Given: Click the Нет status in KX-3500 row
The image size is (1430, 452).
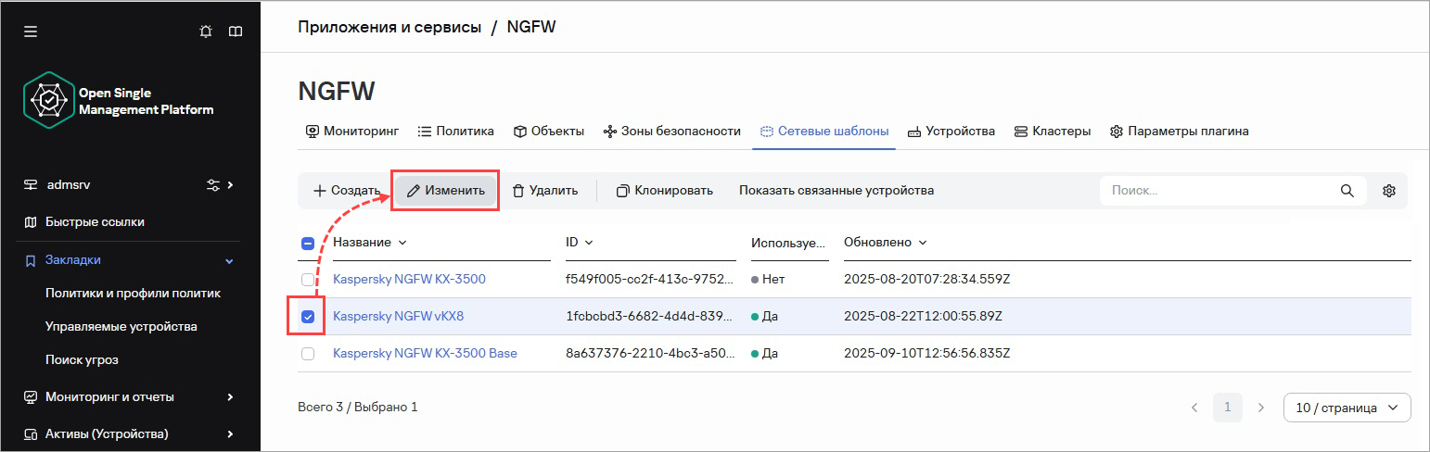Looking at the screenshot, I should (766, 279).
